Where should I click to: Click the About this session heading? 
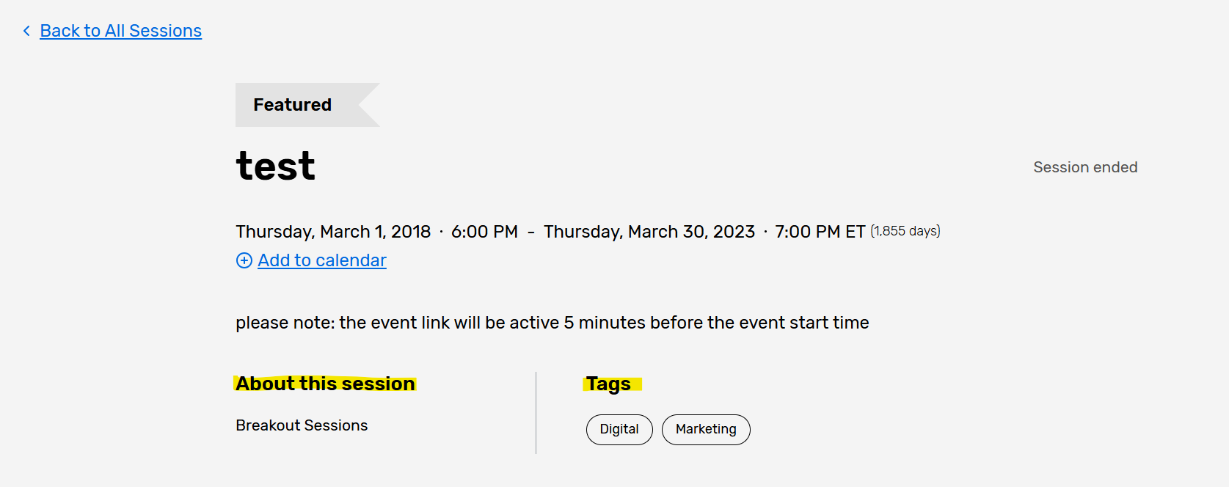(x=325, y=384)
